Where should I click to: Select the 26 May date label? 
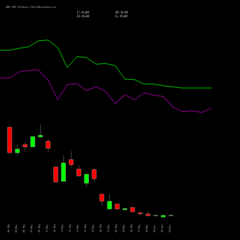coord(132,228)
